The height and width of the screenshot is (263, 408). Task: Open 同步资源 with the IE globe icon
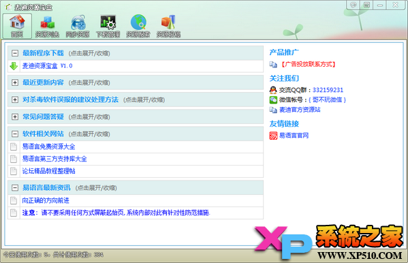coord(78,26)
